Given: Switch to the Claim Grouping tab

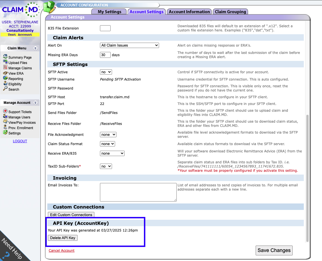Looking at the screenshot, I should click(x=230, y=12).
